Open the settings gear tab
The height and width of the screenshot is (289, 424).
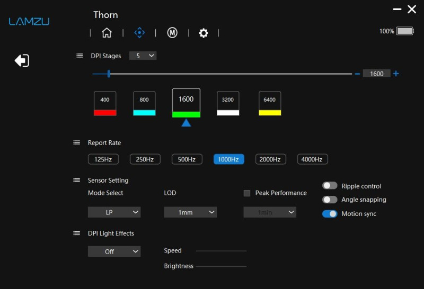coord(204,33)
